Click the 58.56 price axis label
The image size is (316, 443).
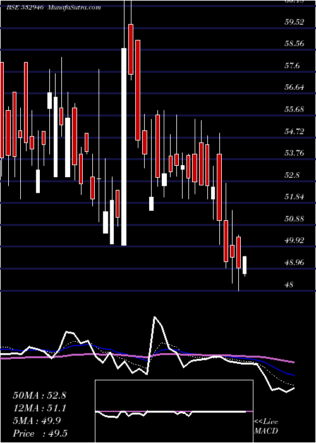coord(295,44)
